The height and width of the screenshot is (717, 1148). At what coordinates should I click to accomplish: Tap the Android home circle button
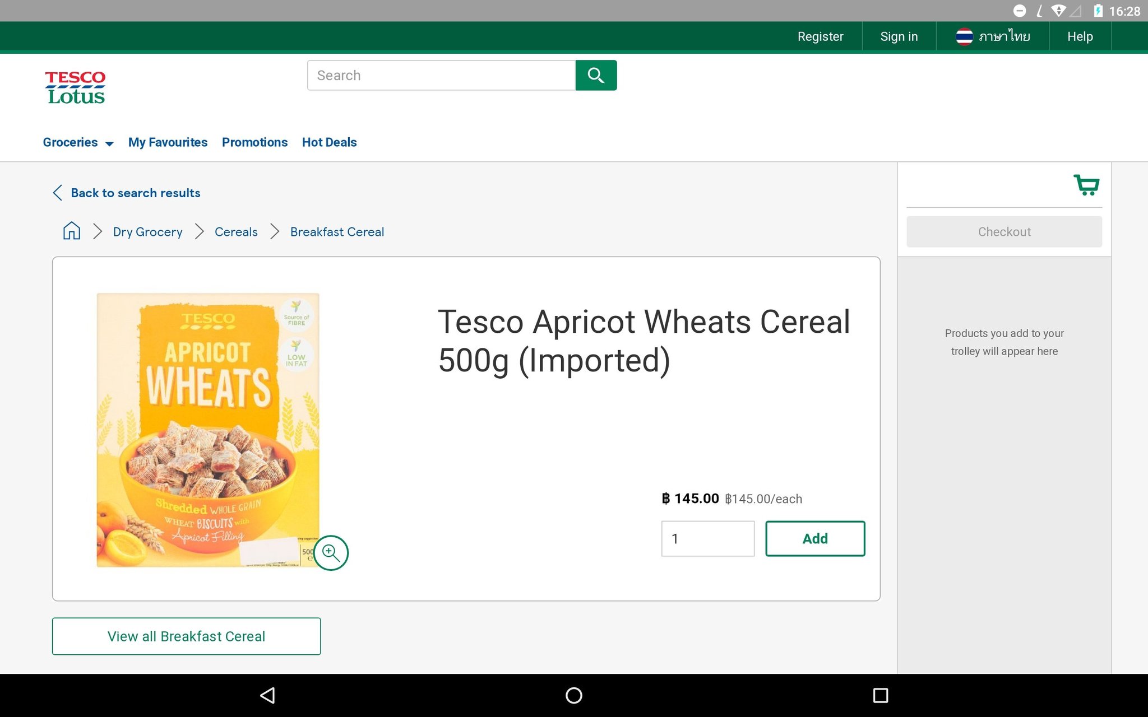pos(573,695)
